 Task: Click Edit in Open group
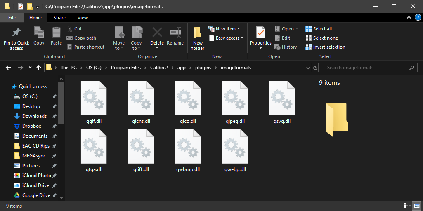pyautogui.click(x=282, y=38)
